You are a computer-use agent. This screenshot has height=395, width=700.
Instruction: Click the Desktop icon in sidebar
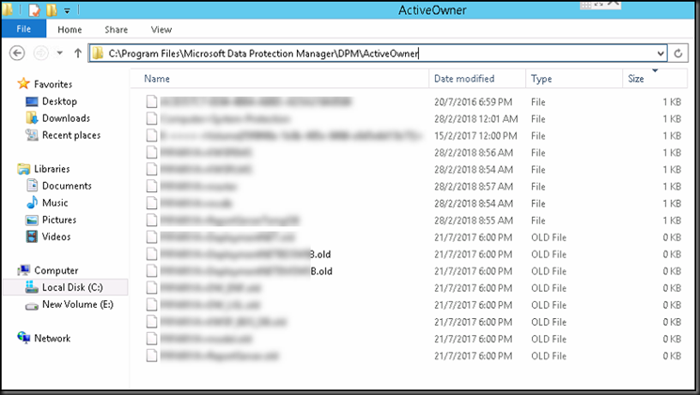[x=32, y=101]
